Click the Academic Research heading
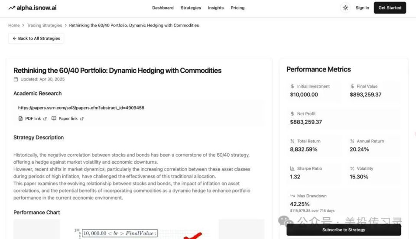Screen dimensions: 416x239 coord(37,93)
